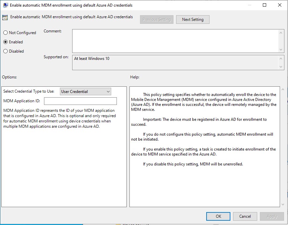Click the 'Important: The device must be registered' paragraph
288x225 pixels.
[199, 122]
